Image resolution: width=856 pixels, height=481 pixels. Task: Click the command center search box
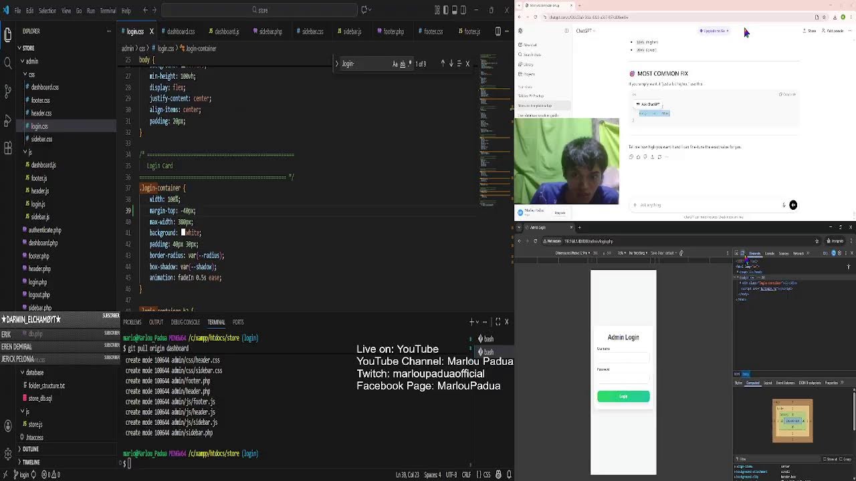(x=259, y=10)
